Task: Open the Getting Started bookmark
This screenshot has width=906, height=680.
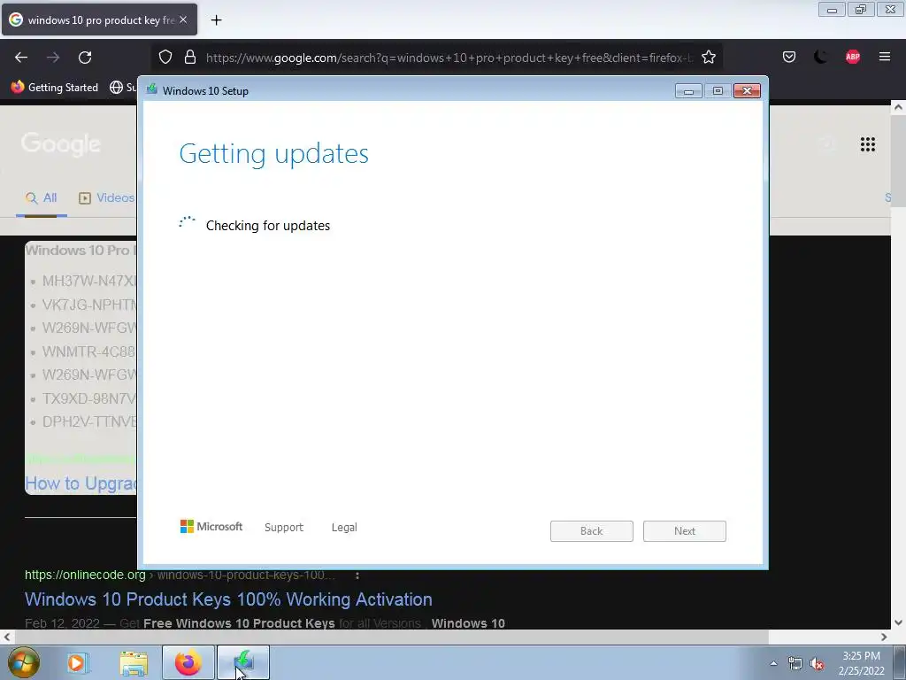Action: pyautogui.click(x=55, y=88)
